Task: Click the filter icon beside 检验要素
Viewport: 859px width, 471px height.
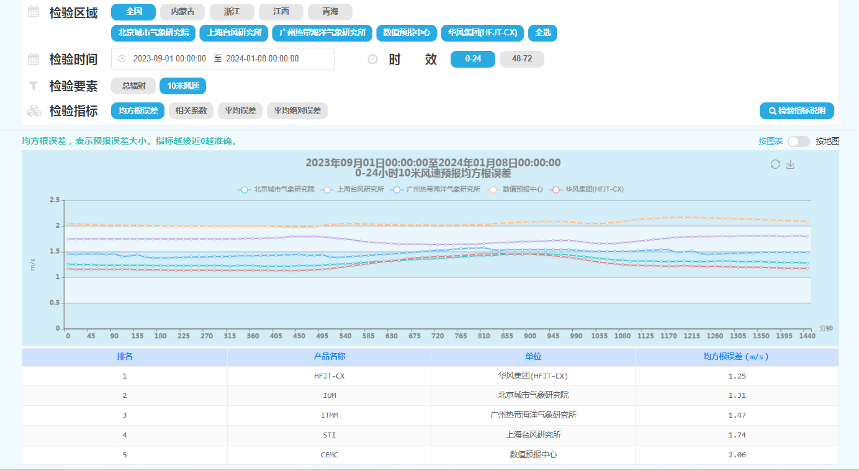Action: [x=34, y=86]
